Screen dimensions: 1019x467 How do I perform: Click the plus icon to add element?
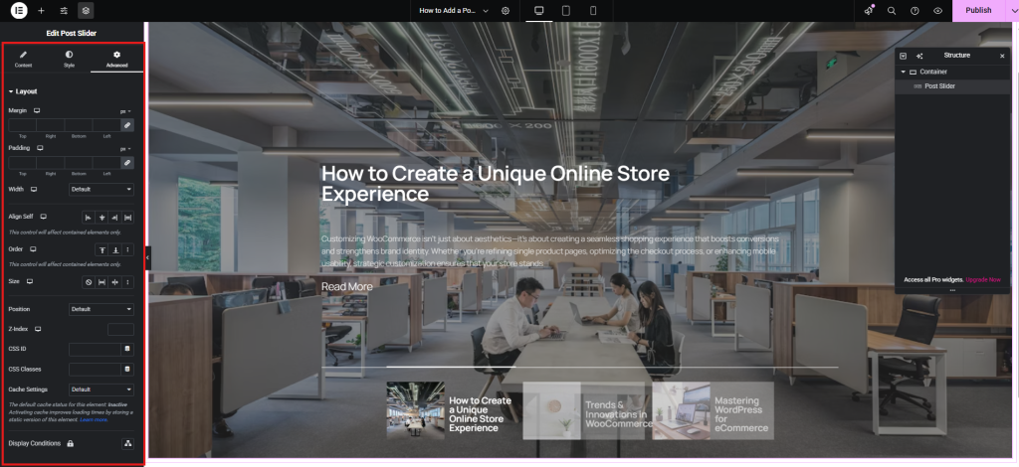click(41, 10)
